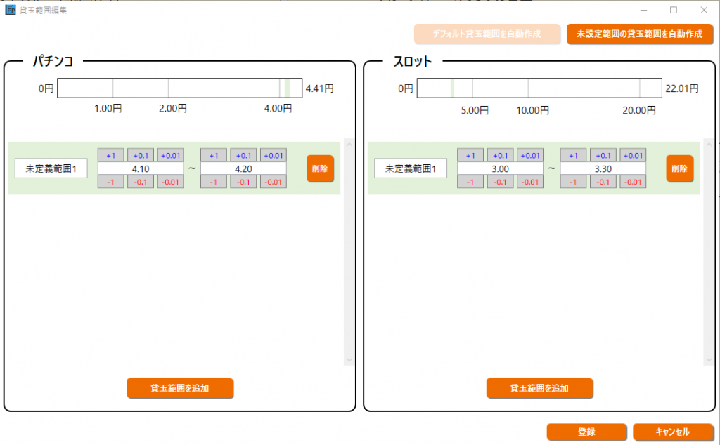720x445 pixels.
Task: Focus the Slot 未定義範囲1 name field
Action: tap(411, 168)
